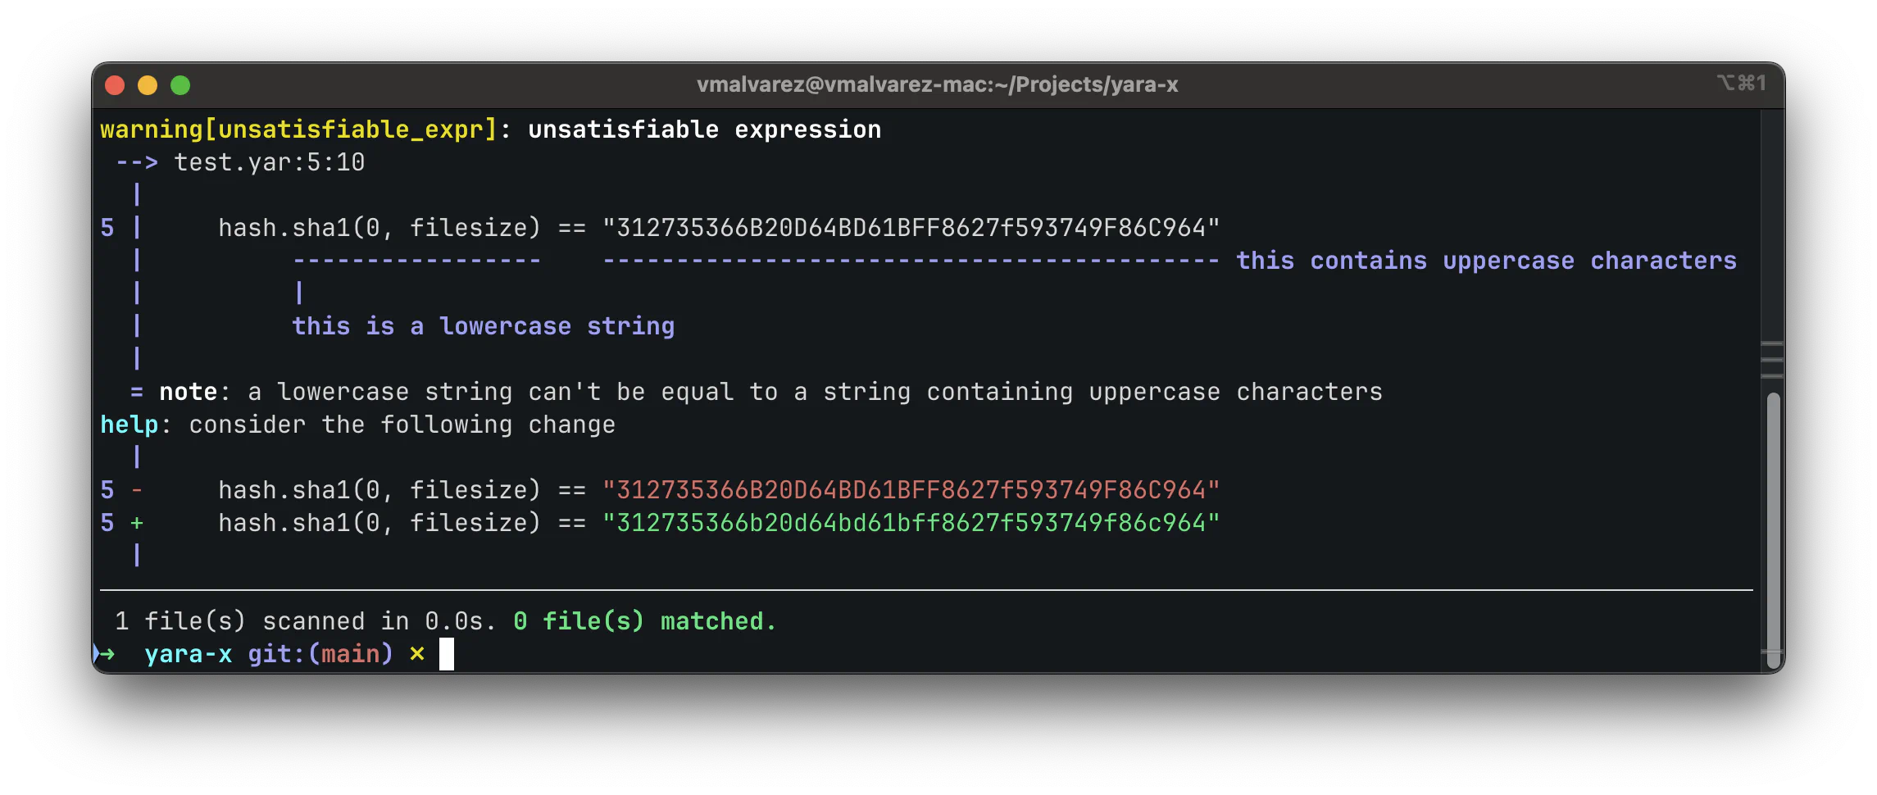This screenshot has height=795, width=1877.
Task: Click the block cursor at the prompt
Action: [x=446, y=654]
